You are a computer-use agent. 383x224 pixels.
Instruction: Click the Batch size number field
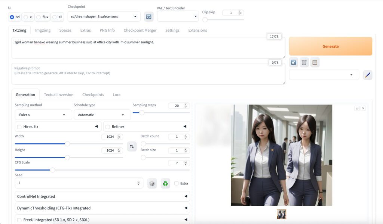(179, 150)
